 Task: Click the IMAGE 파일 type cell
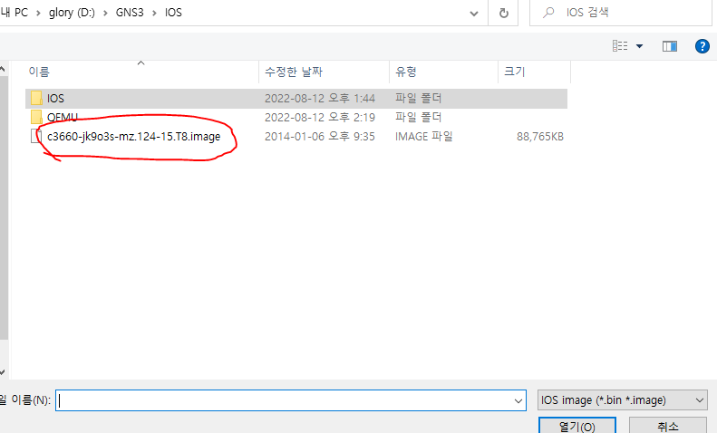[424, 137]
